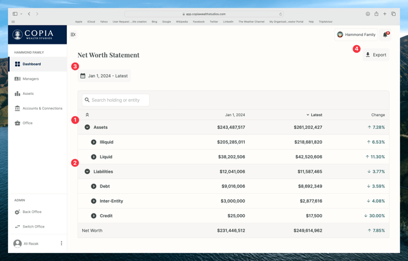The width and height of the screenshot is (408, 261).
Task: Open the Wikipedia bookmark
Action: click(x=181, y=21)
